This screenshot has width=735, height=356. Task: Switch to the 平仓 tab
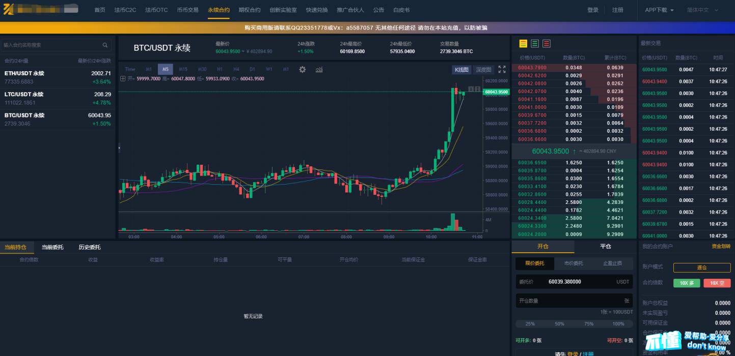605,247
